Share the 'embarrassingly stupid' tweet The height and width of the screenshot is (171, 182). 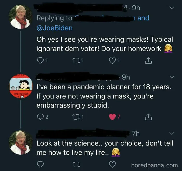pyautogui.click(x=148, y=117)
